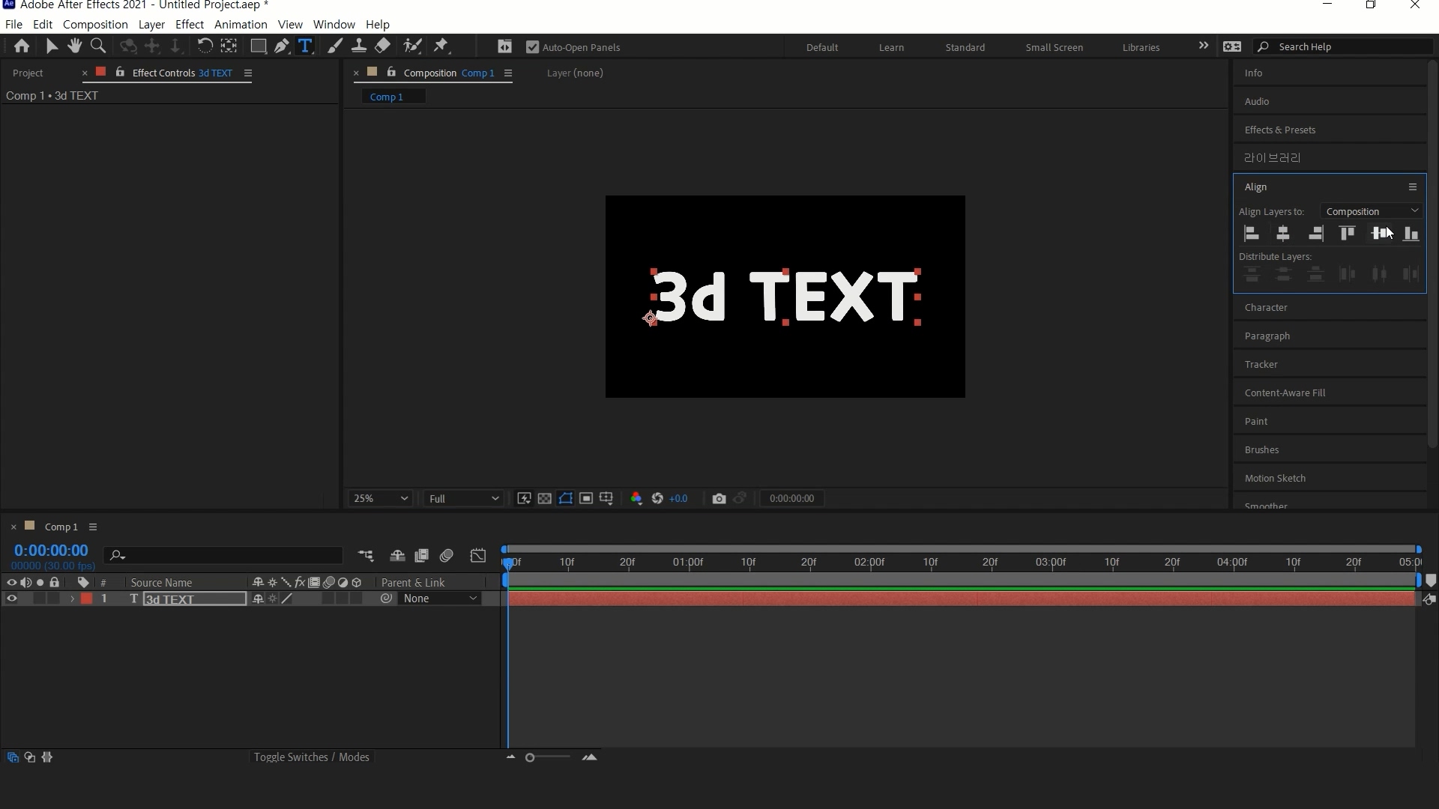
Task: Select the Pen tool in toolbar
Action: [x=282, y=46]
